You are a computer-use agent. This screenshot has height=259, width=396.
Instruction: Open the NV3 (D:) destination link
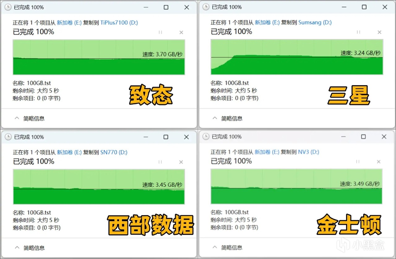point(308,152)
